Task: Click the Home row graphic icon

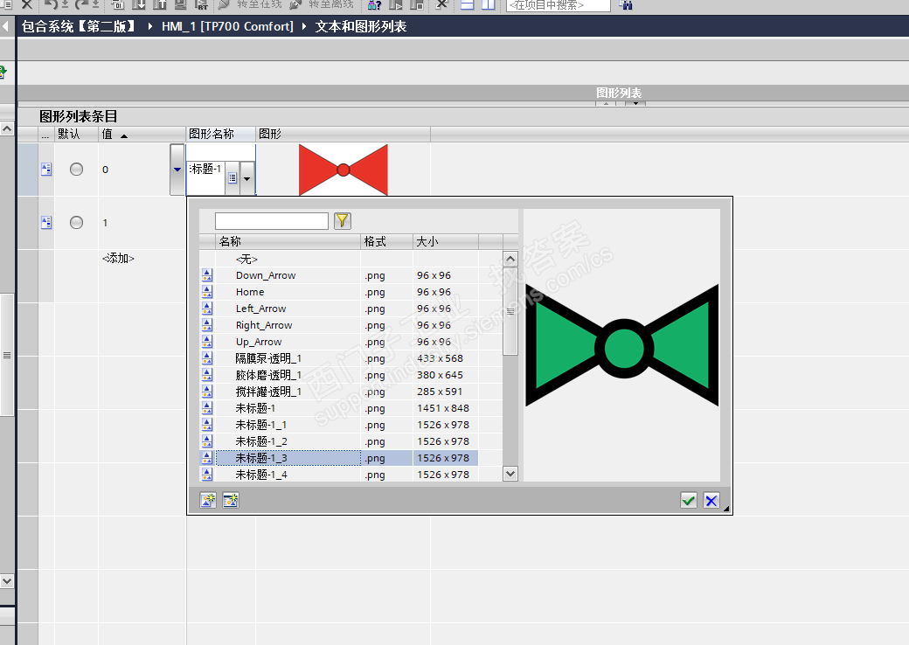Action: (207, 292)
